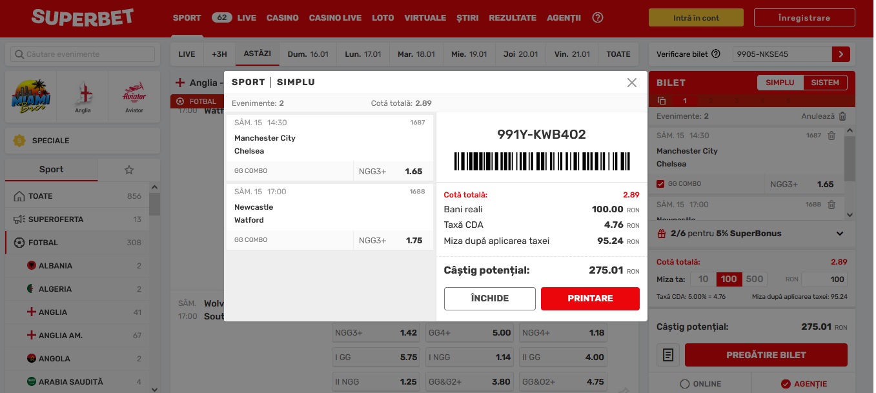The image size is (876, 393).
Task: Click the Înregistrare button
Action: 804,18
